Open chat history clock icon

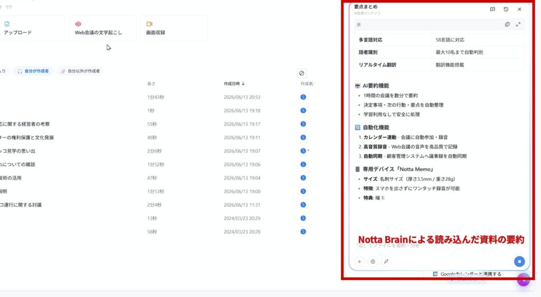click(506, 10)
